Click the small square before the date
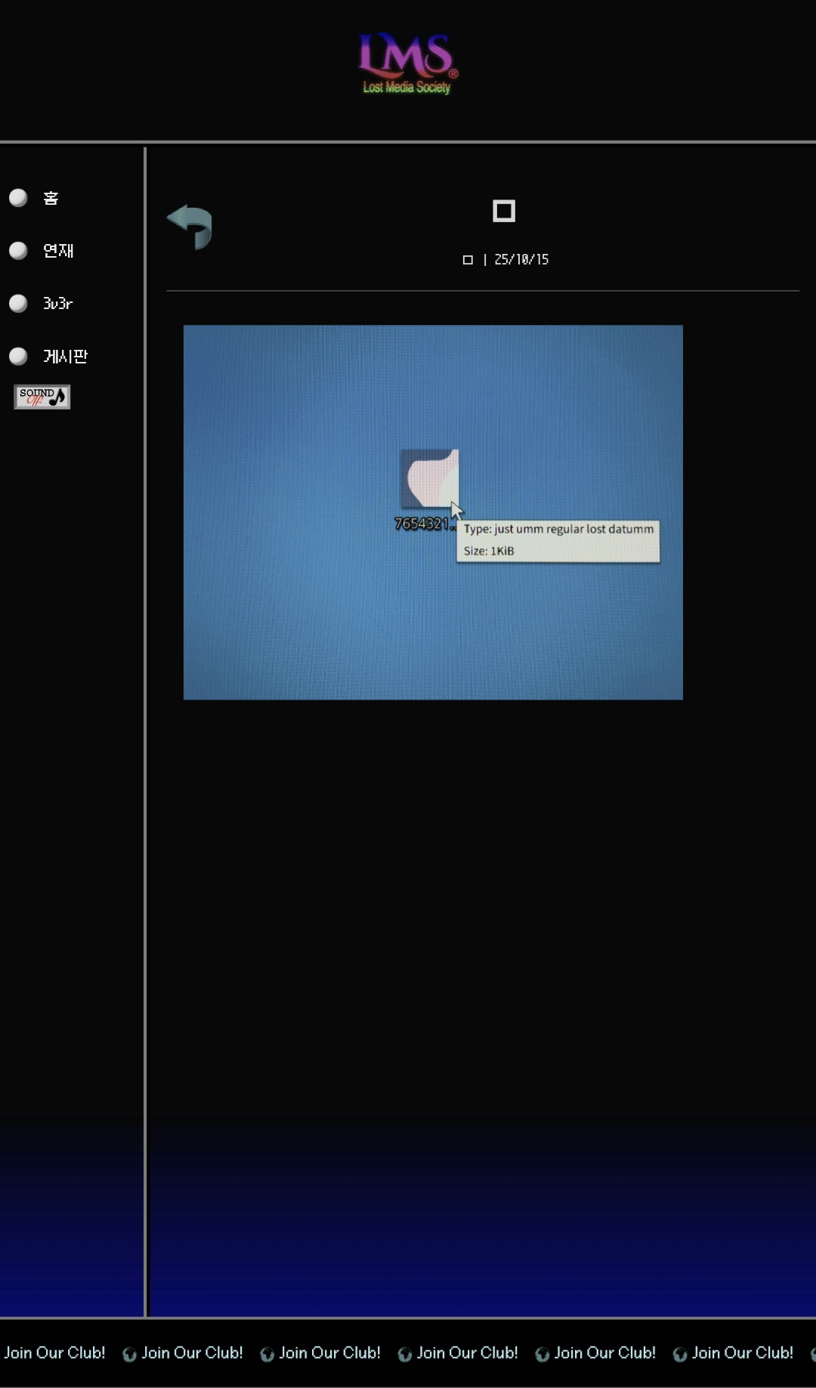Screen dimensions: 816x1388 click(x=468, y=260)
